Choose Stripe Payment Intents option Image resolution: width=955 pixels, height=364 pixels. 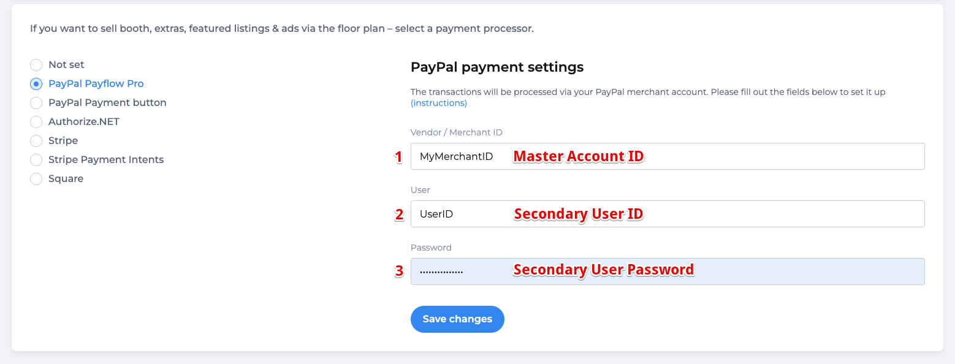click(x=36, y=159)
